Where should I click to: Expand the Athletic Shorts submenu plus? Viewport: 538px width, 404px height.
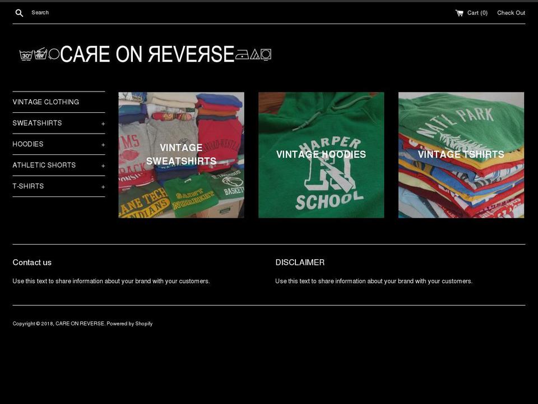[103, 166]
